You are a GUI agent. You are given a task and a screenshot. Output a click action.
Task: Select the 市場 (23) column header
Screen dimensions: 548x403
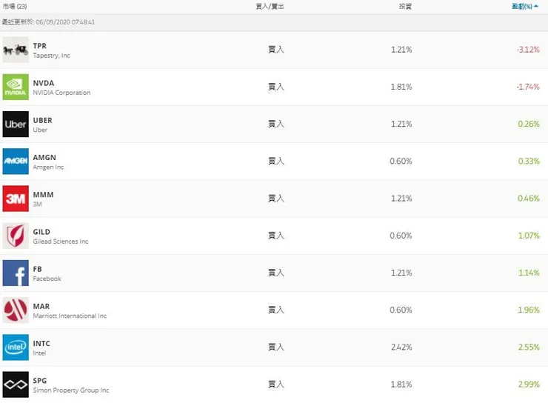tap(16, 7)
